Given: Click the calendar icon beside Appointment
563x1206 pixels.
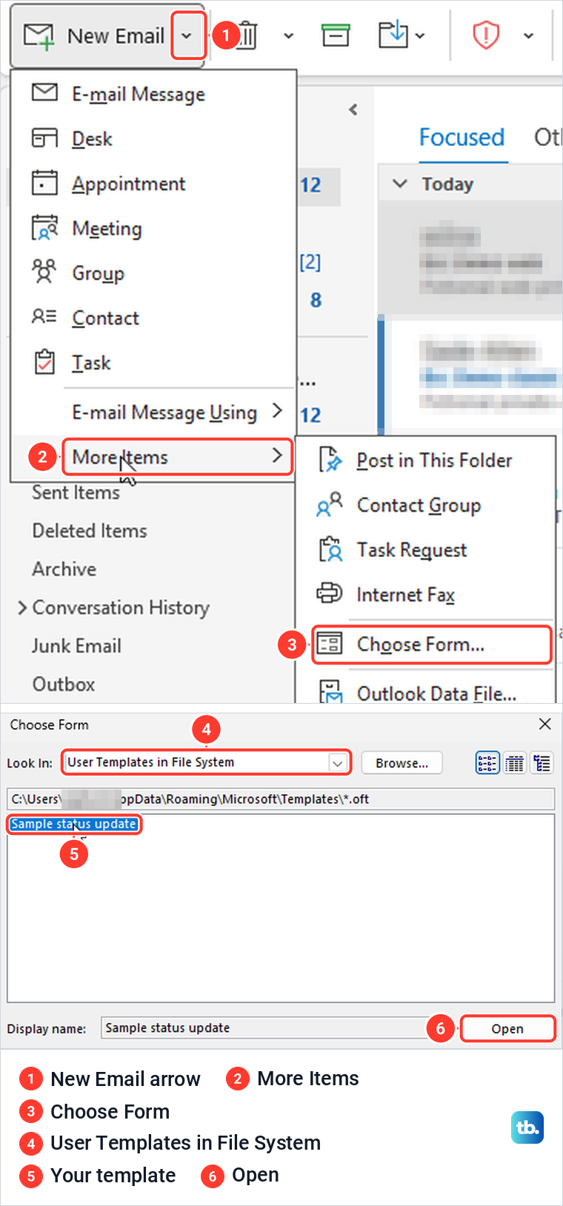Looking at the screenshot, I should [44, 182].
